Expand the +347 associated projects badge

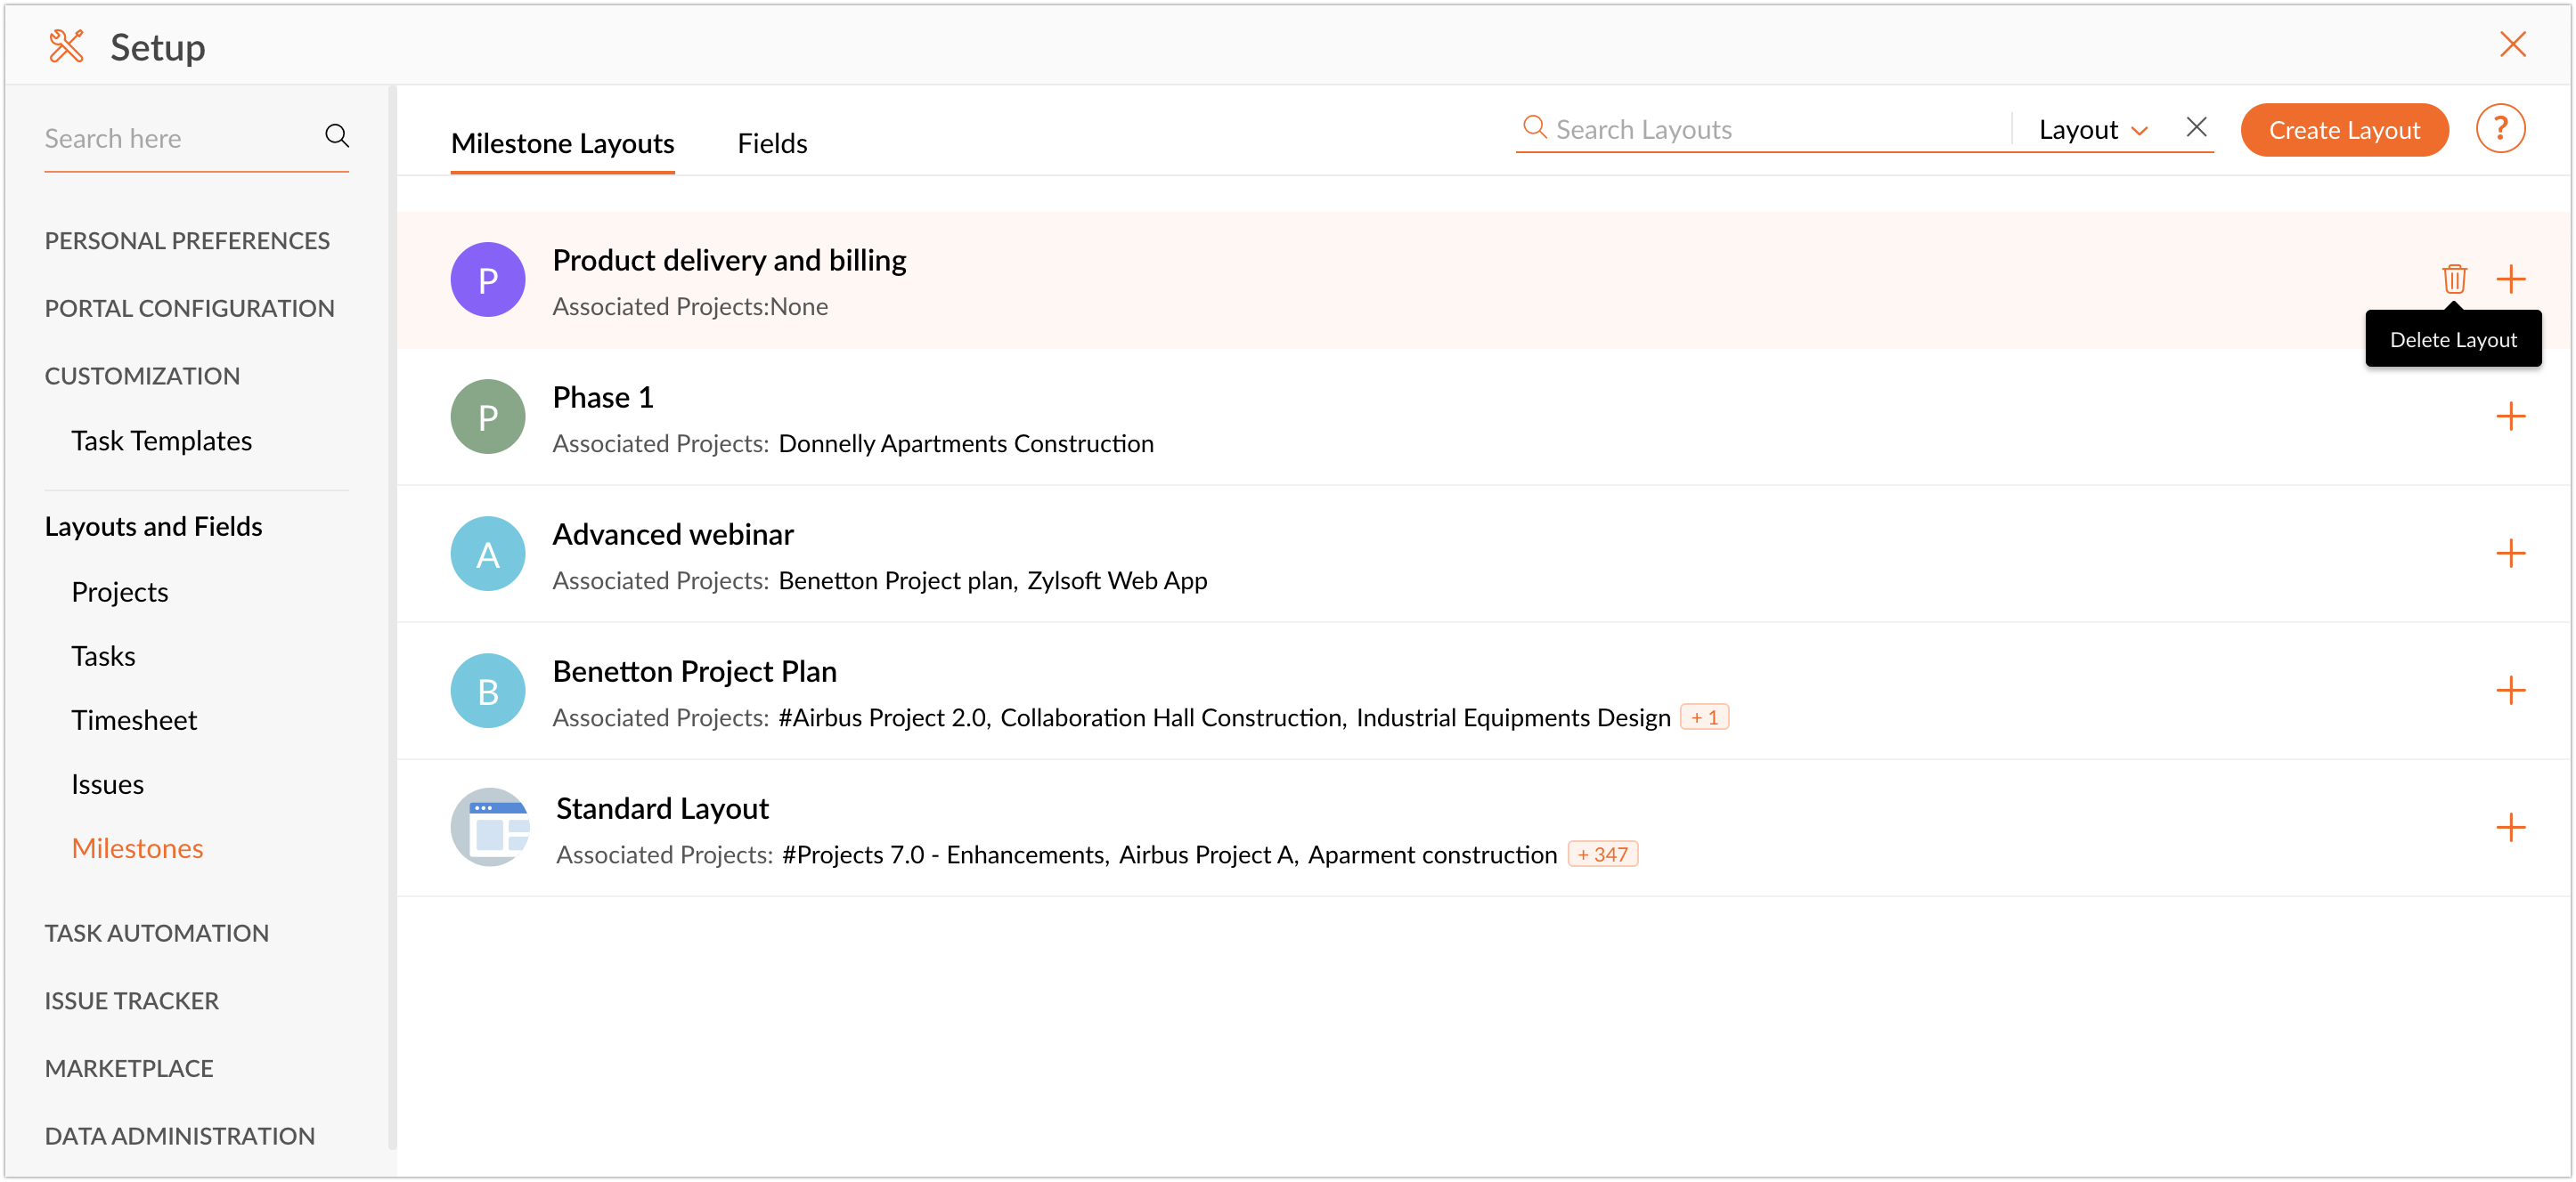1602,854
